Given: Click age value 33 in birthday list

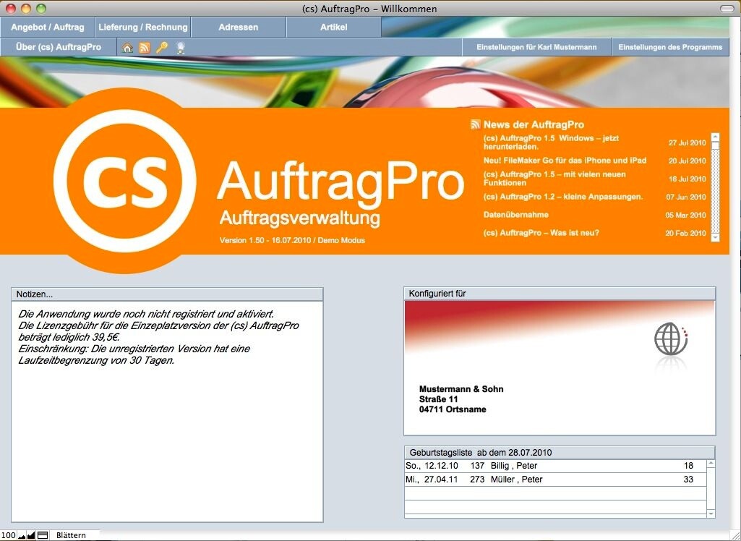Looking at the screenshot, I should click(688, 480).
